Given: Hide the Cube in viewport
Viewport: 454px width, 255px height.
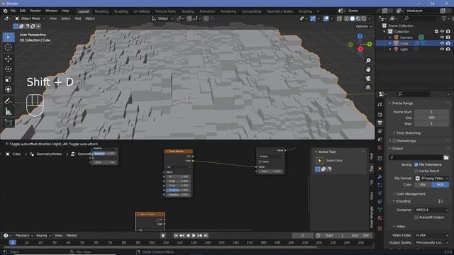Looking at the screenshot, I should pyautogui.click(x=442, y=43).
